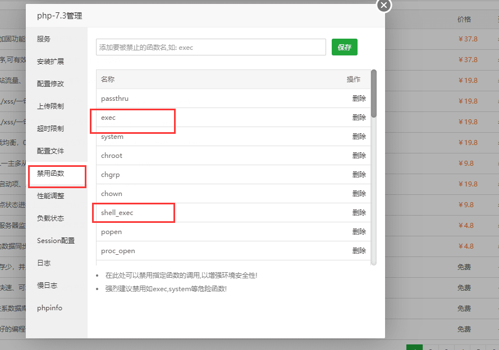Delete passthru from disabled functions
Screen dimensions: 499x350
359,98
